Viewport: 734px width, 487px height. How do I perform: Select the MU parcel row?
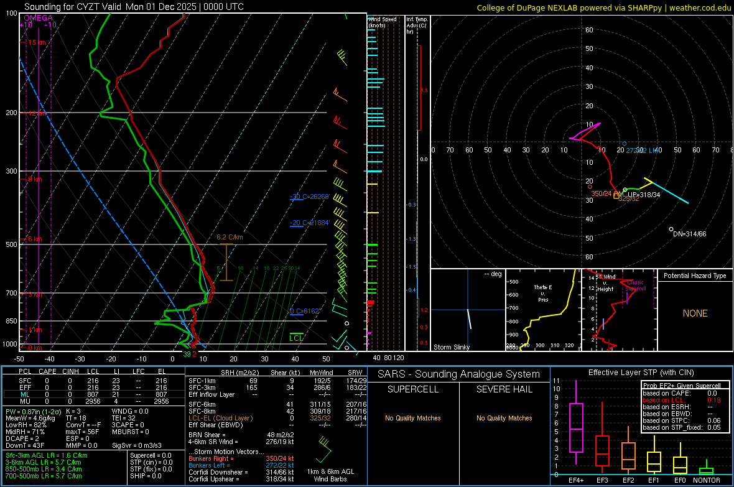(x=93, y=401)
